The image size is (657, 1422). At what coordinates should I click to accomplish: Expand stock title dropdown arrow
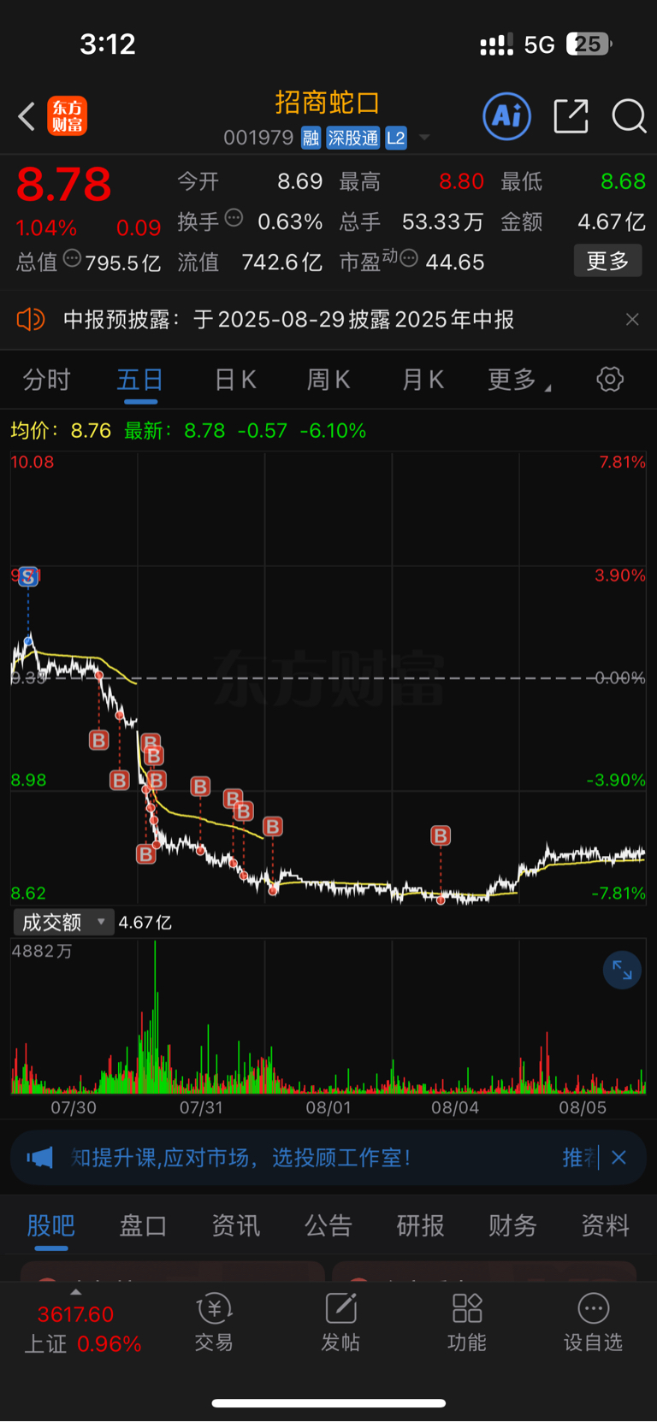click(x=423, y=138)
